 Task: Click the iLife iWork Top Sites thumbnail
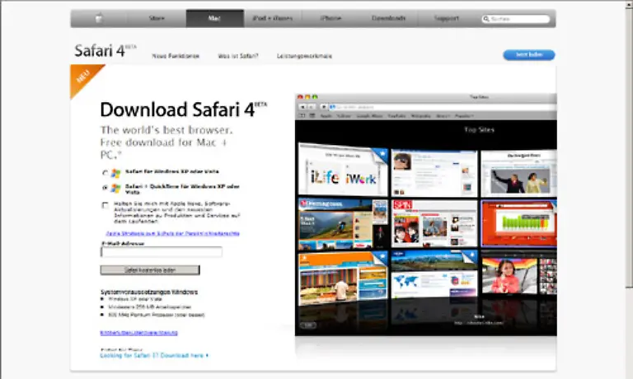343,170
